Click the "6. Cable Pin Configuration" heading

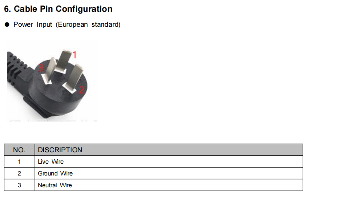[58, 9]
